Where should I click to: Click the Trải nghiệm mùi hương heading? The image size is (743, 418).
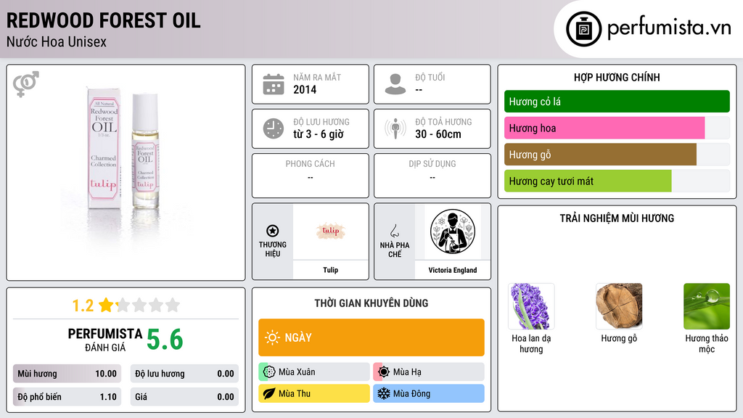(617, 218)
